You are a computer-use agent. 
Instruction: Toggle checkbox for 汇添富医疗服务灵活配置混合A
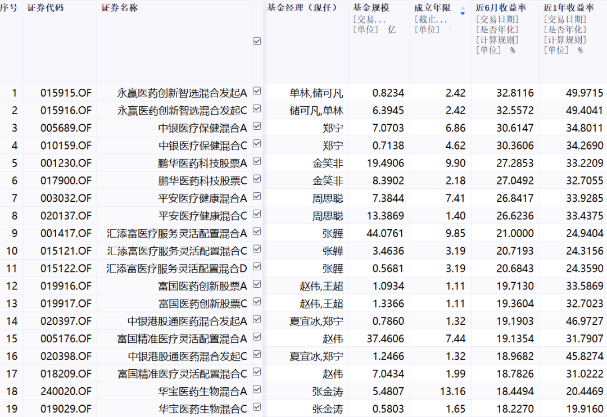pos(257,232)
